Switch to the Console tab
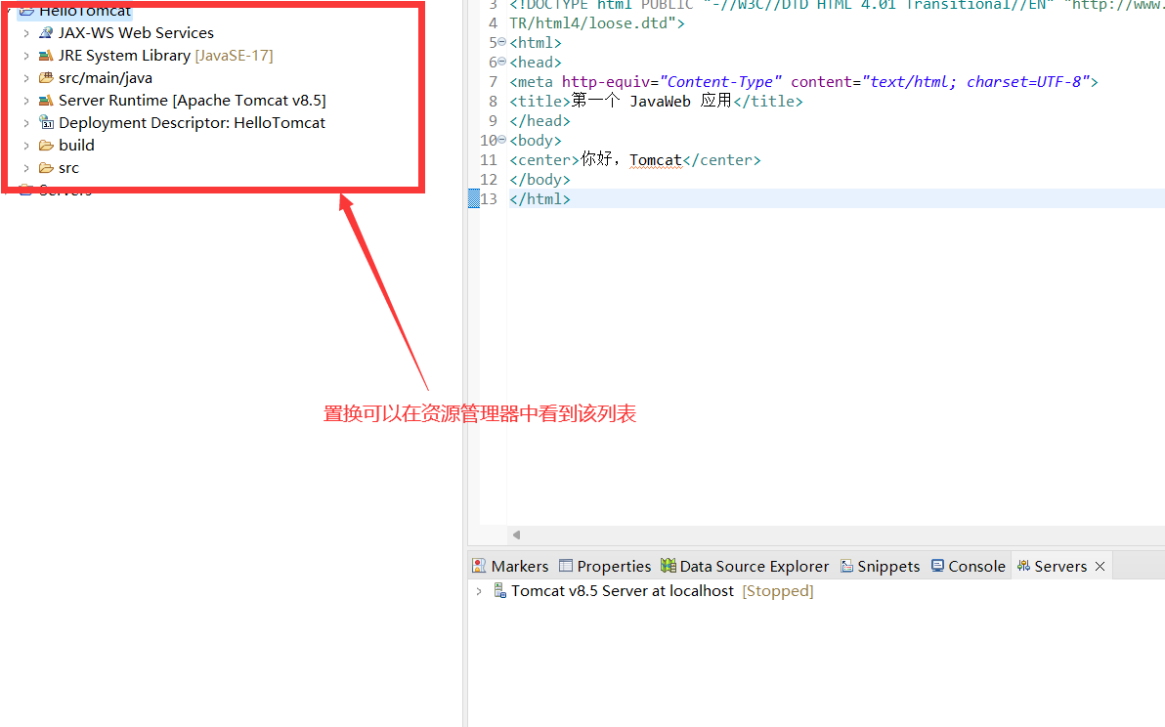The image size is (1165, 727). (969, 566)
